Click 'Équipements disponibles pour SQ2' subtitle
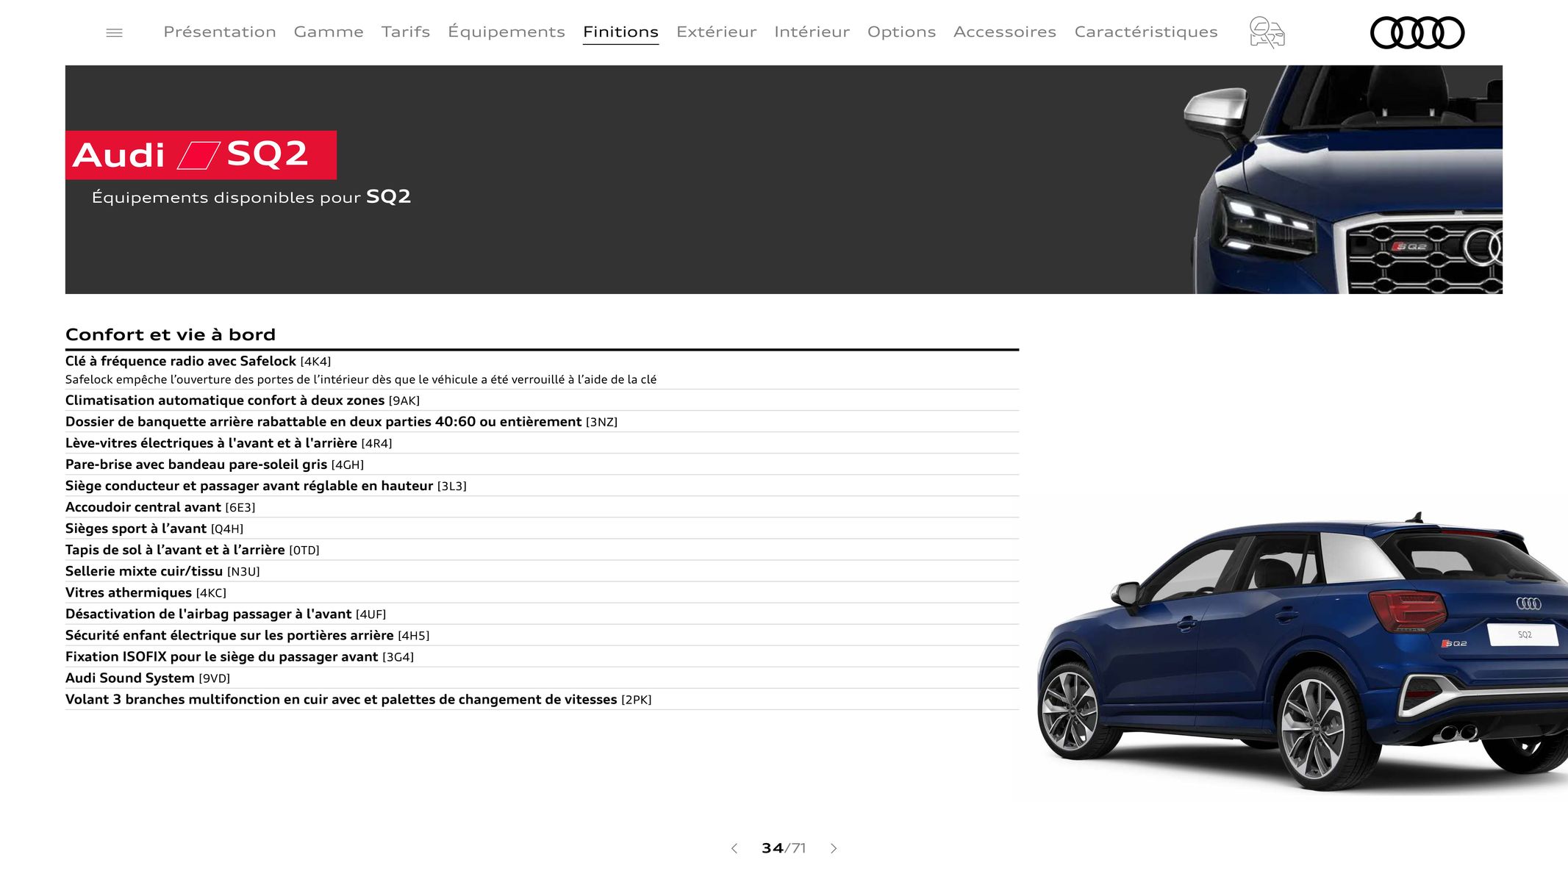 (x=251, y=197)
